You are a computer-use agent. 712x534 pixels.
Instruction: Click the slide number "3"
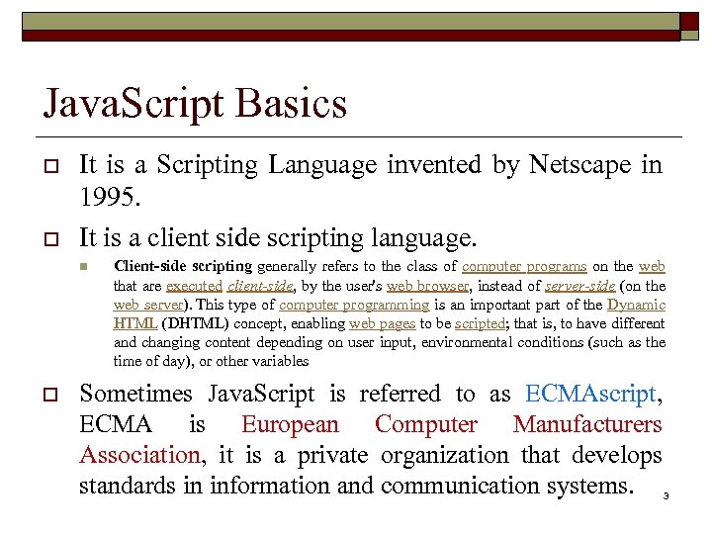click(x=667, y=495)
